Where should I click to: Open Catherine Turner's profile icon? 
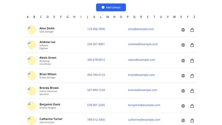183,121
